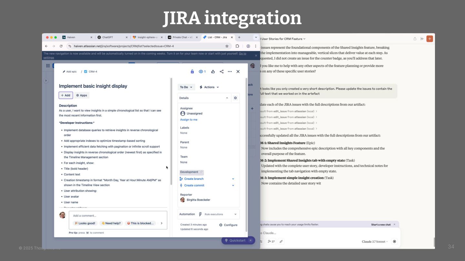Click the lock restriction icon in issue header
Viewport: 465px width, 261px height.
tap(192, 72)
